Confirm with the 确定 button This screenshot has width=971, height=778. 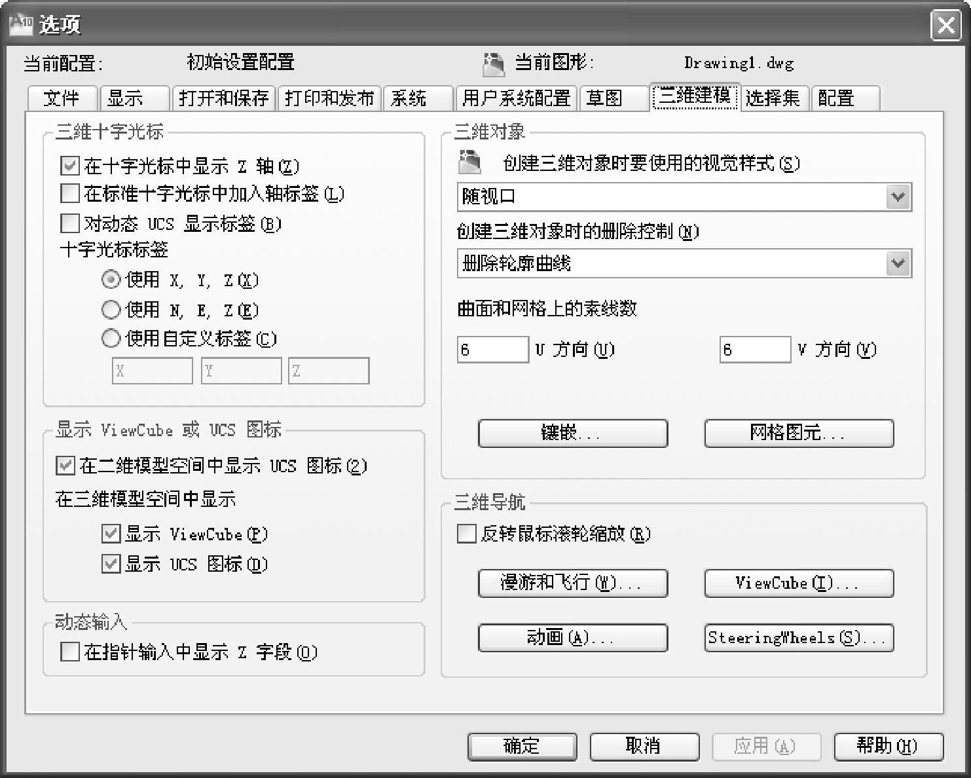click(522, 746)
